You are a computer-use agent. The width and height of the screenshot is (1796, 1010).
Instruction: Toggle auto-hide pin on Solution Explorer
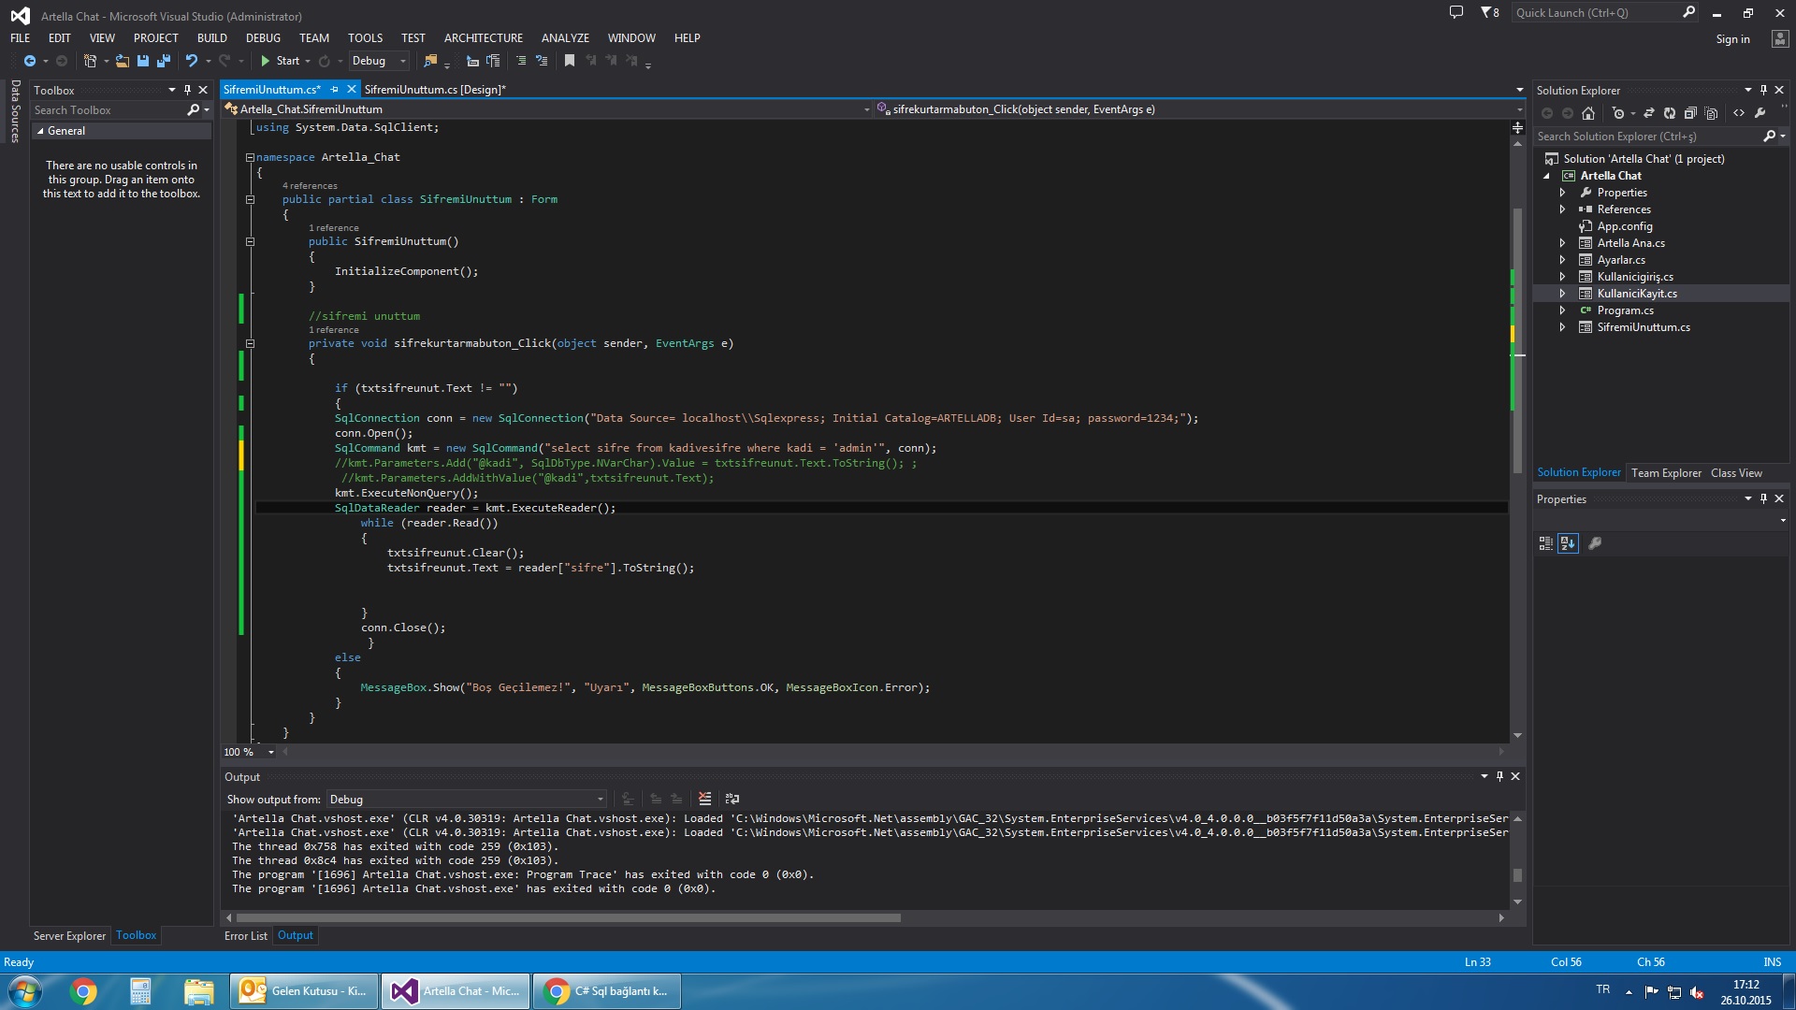(1764, 90)
